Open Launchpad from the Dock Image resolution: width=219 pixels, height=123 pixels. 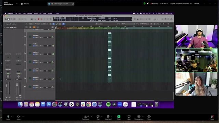point(26,104)
